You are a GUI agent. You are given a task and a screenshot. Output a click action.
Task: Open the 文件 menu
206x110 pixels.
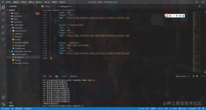8,2
